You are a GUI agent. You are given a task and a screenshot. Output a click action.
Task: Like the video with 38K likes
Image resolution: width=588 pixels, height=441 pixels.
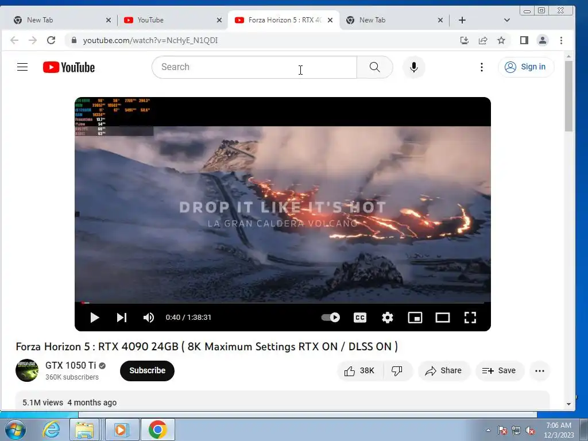point(359,371)
